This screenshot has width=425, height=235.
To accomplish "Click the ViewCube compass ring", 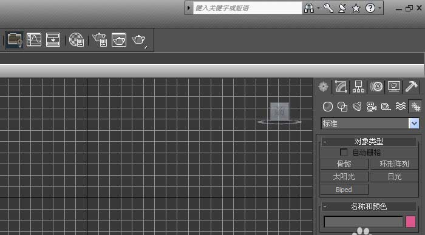I will (x=279, y=122).
